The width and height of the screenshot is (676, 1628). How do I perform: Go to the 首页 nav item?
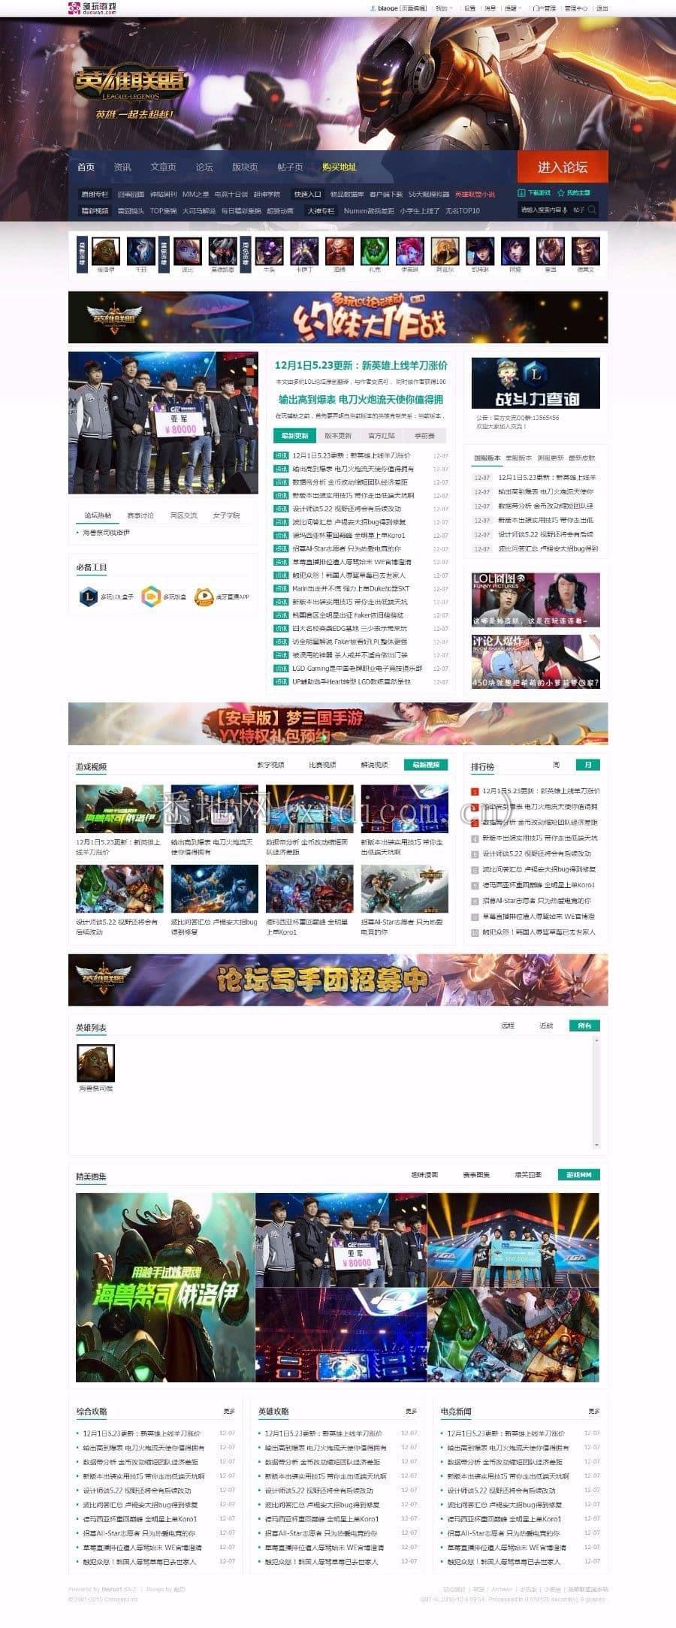pos(86,167)
